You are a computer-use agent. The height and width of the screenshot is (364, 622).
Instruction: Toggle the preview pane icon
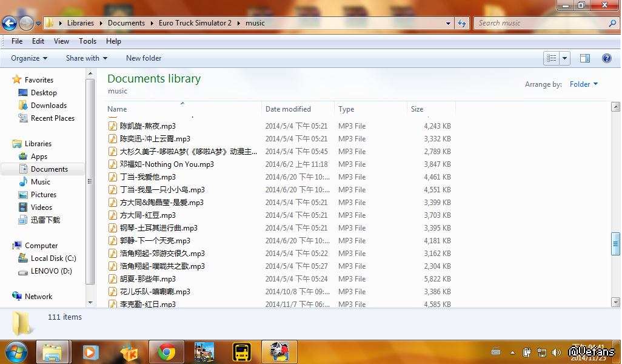(x=584, y=58)
